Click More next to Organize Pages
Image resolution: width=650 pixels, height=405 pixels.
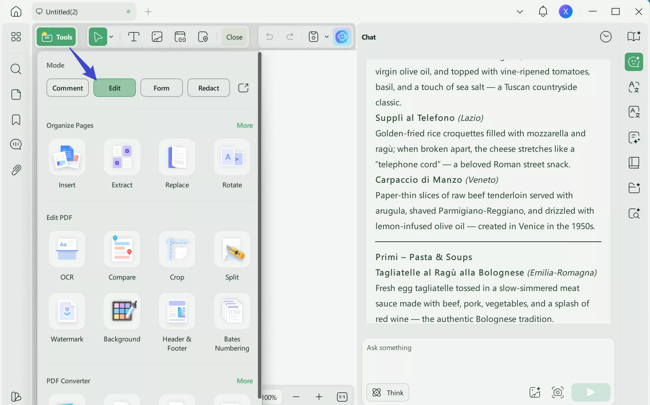[244, 125]
